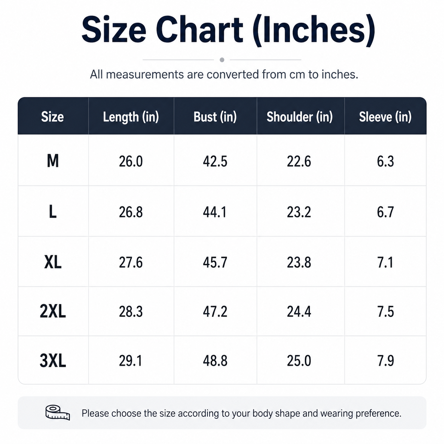Image resolution: width=444 pixels, height=444 pixels.
Task: Click the Shoulder (in) column header
Action: (x=300, y=117)
